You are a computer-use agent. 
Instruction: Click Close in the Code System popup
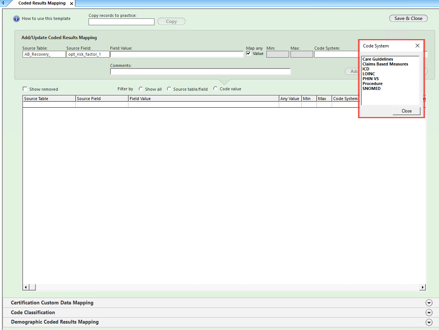point(407,111)
